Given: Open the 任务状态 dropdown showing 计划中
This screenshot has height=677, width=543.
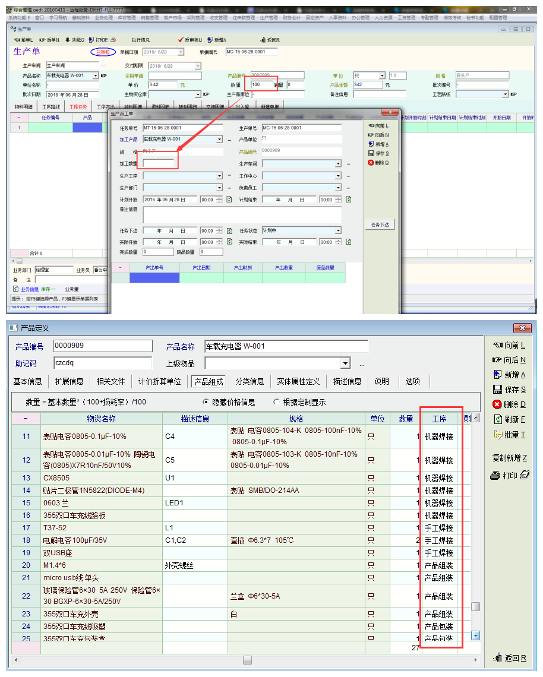Looking at the screenshot, I should (x=338, y=230).
